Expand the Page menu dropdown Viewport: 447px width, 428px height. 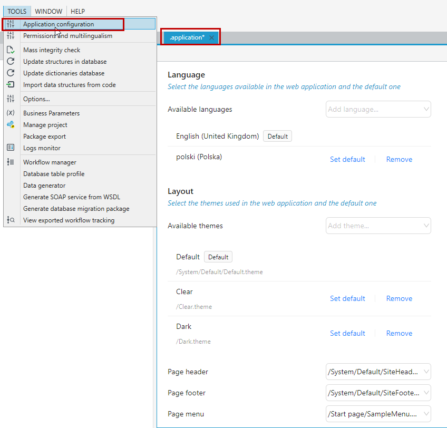click(x=378, y=414)
